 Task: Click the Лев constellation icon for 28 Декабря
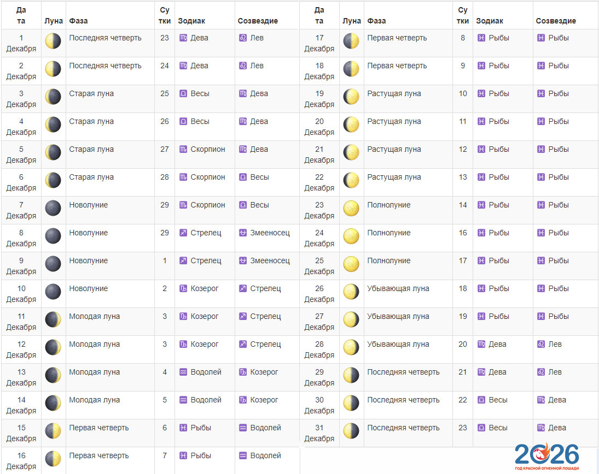point(541,344)
